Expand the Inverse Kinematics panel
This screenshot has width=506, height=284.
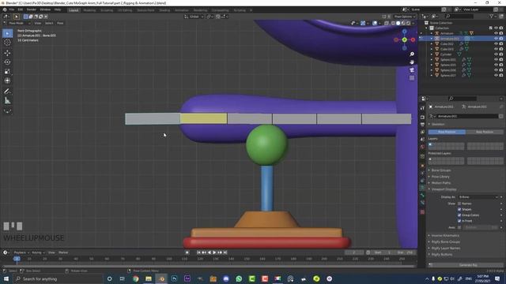[x=445, y=236]
